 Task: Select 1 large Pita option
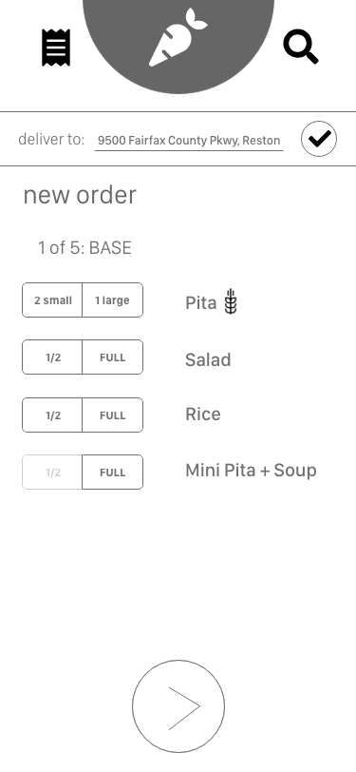click(113, 299)
